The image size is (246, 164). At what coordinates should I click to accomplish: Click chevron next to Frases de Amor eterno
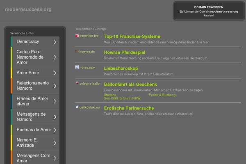coord(55,101)
